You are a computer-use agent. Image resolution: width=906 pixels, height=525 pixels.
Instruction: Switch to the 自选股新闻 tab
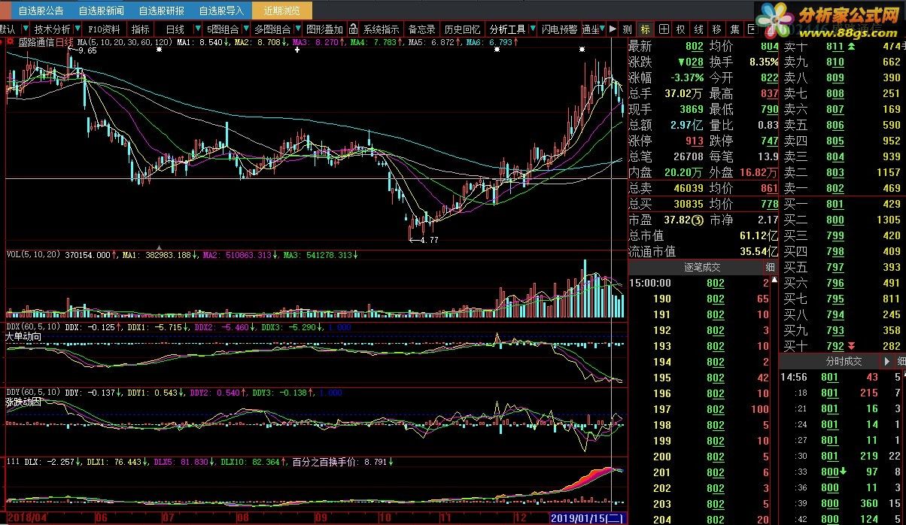click(x=102, y=11)
